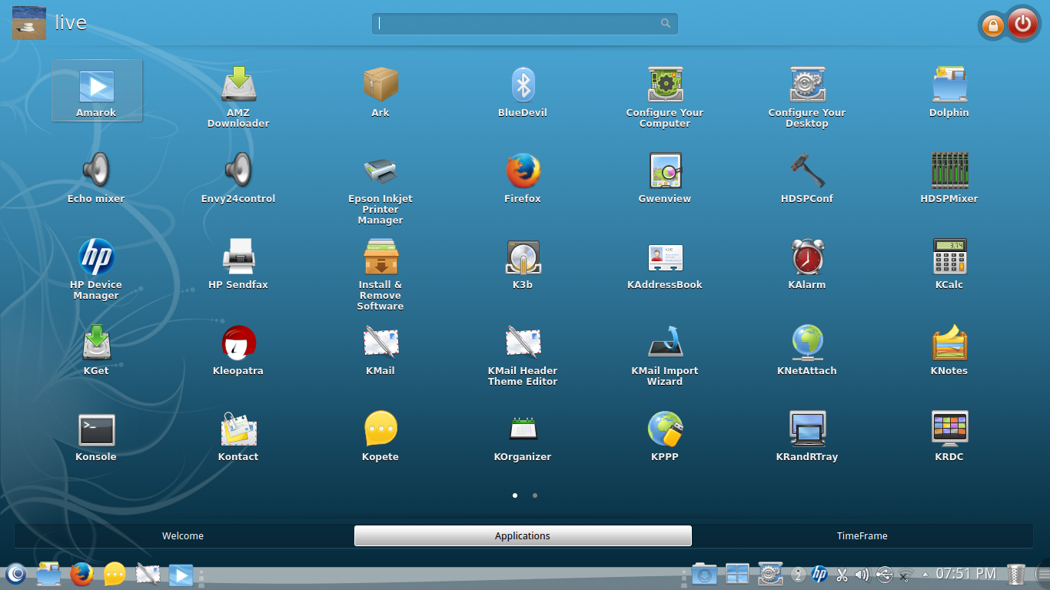
Task: Open the Kopete chat icon on the taskbar
Action: (x=115, y=574)
